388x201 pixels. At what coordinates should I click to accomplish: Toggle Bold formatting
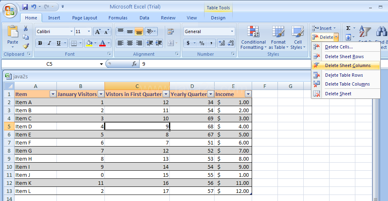click(x=40, y=43)
